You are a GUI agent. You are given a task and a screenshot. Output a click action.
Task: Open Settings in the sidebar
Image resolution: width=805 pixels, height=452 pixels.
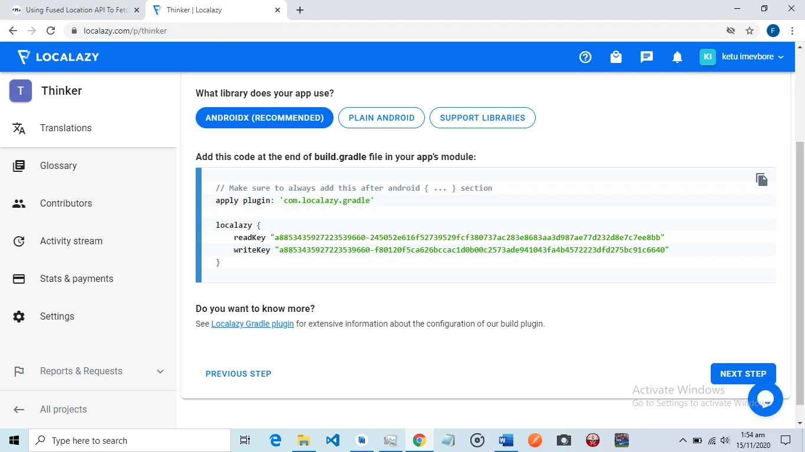point(88,317)
